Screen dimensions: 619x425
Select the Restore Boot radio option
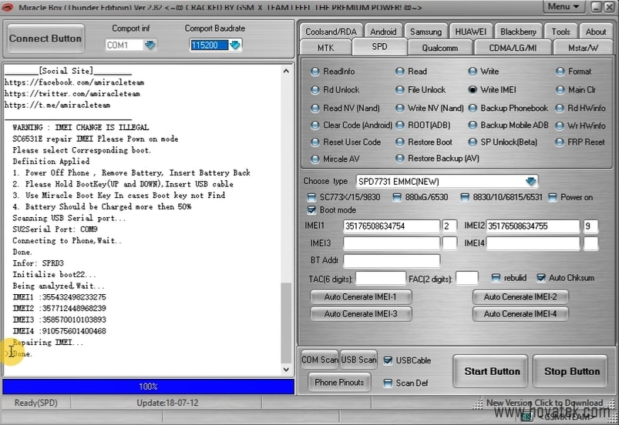tap(400, 142)
